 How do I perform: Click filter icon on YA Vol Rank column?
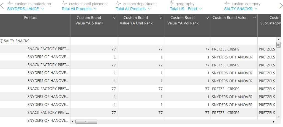point(208,18)
